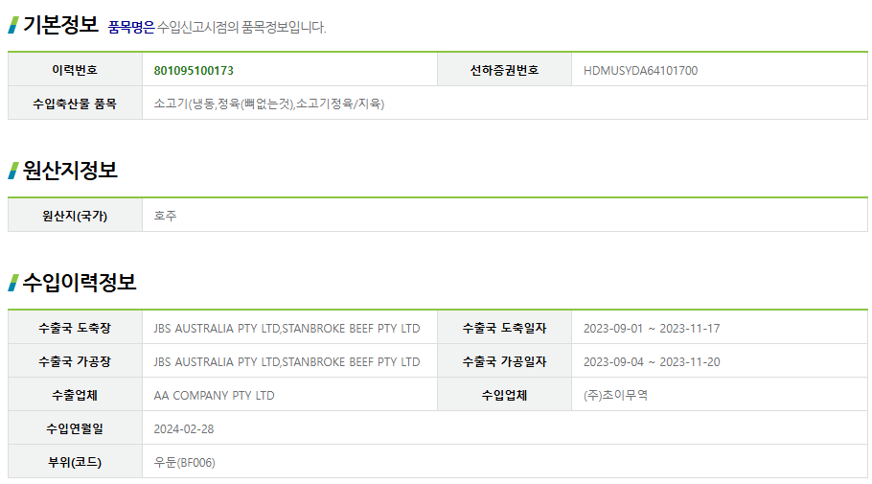
Task: Click the 수입축산물 품목 value for 소고기
Action: click(269, 104)
